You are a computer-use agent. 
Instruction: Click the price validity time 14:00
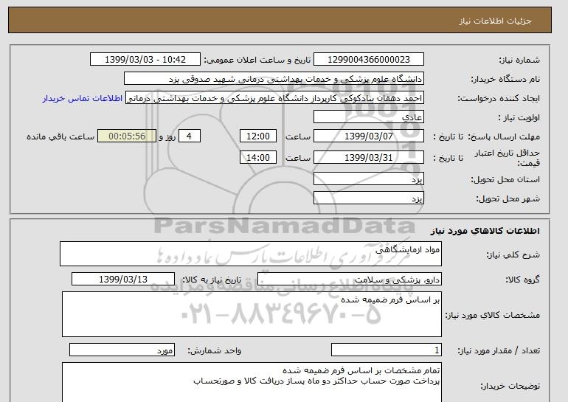click(x=258, y=158)
